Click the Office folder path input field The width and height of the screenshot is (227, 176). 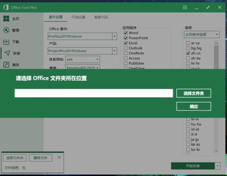[94, 93]
